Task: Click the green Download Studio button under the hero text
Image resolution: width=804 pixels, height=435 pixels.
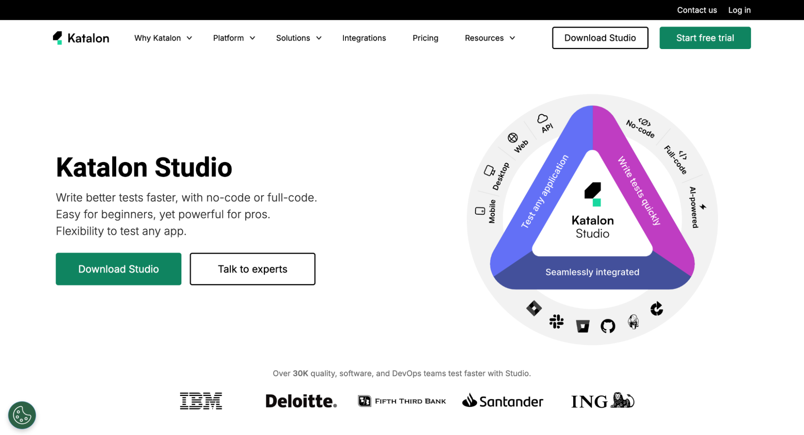Action: click(x=118, y=269)
